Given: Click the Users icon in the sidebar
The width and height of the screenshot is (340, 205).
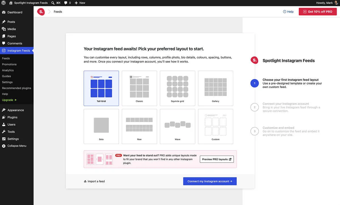Looking at the screenshot, I should tap(4, 124).
